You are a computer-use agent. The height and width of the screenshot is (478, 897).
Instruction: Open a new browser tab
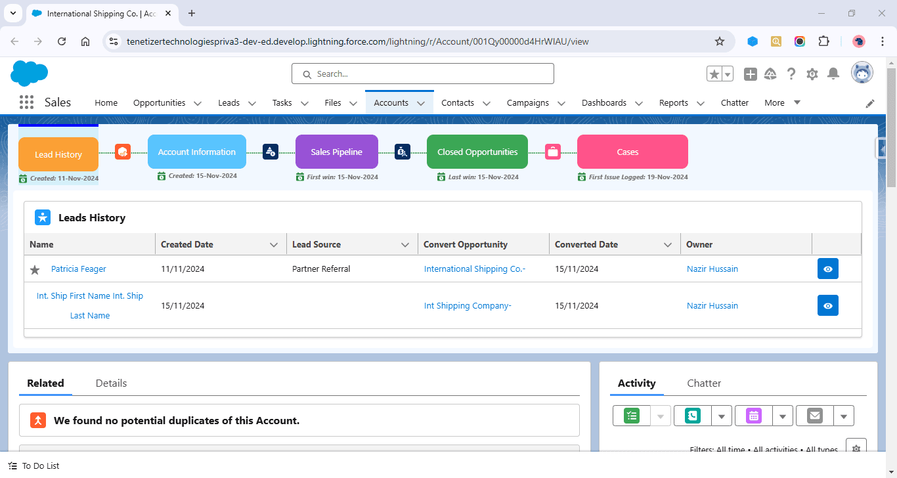click(192, 13)
